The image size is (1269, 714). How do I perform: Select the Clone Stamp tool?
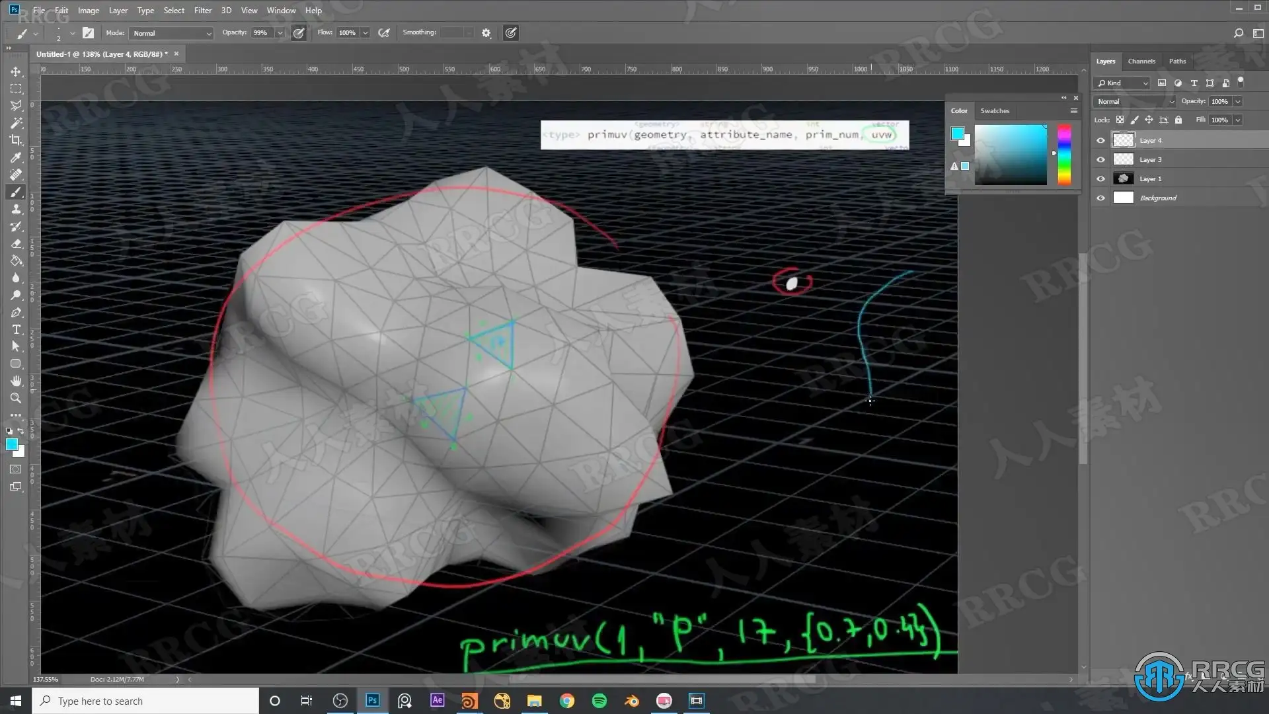click(x=16, y=209)
